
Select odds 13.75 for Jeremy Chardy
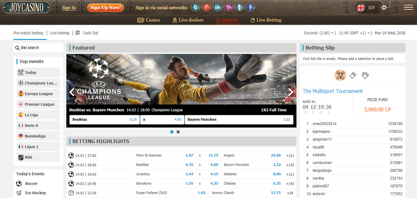click(x=276, y=193)
